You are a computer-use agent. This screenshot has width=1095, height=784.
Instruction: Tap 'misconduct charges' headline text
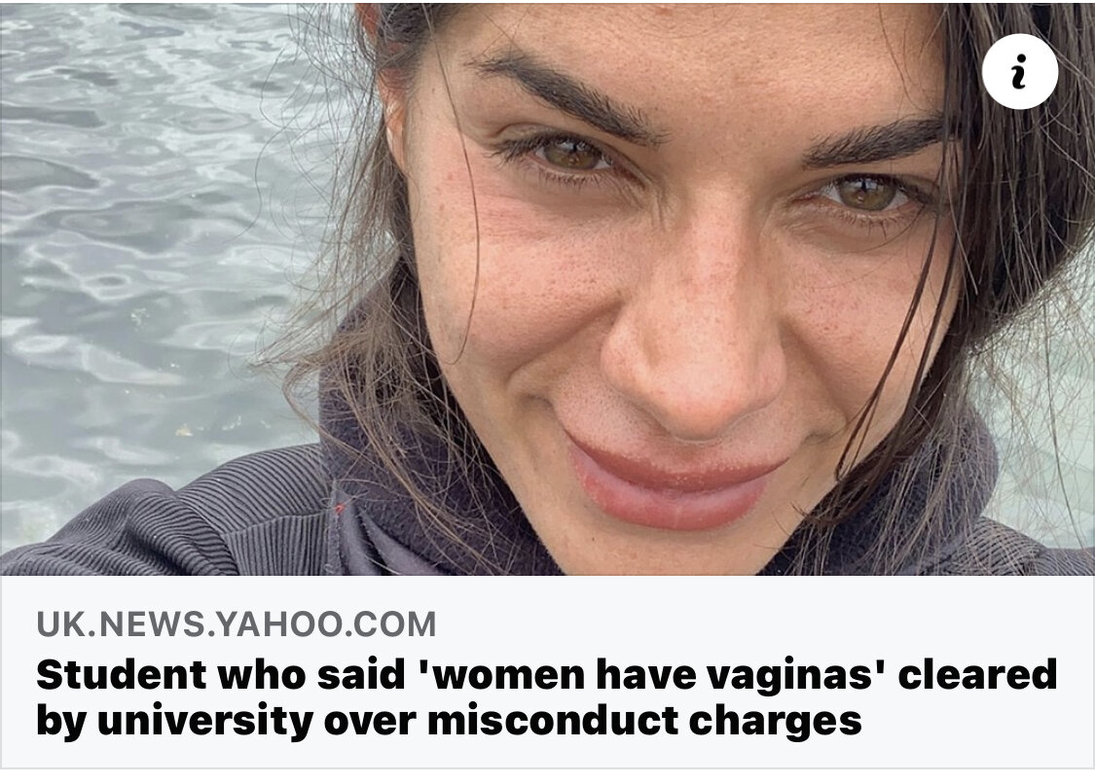pos(644,721)
